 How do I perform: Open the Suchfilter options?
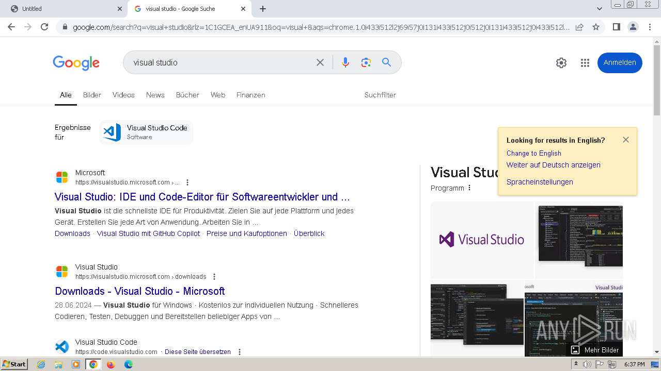pos(380,95)
